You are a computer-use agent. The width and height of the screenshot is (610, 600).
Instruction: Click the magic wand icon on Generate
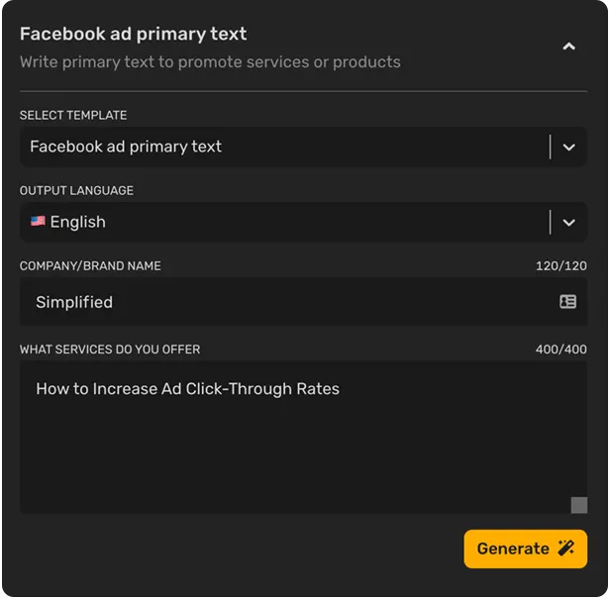pyautogui.click(x=566, y=549)
